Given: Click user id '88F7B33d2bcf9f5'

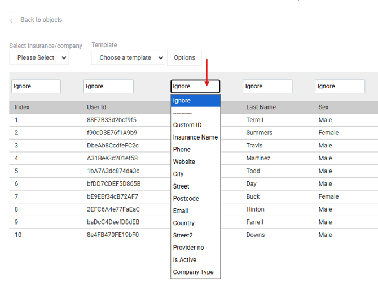Looking at the screenshot, I should 112,120.
